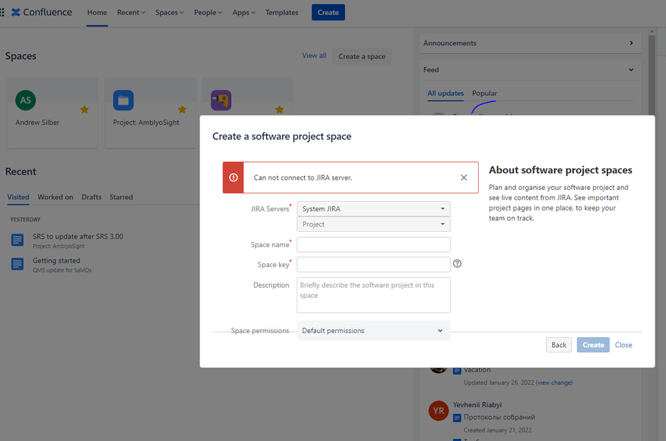
Task: Open the People menu dropdown
Action: [208, 12]
